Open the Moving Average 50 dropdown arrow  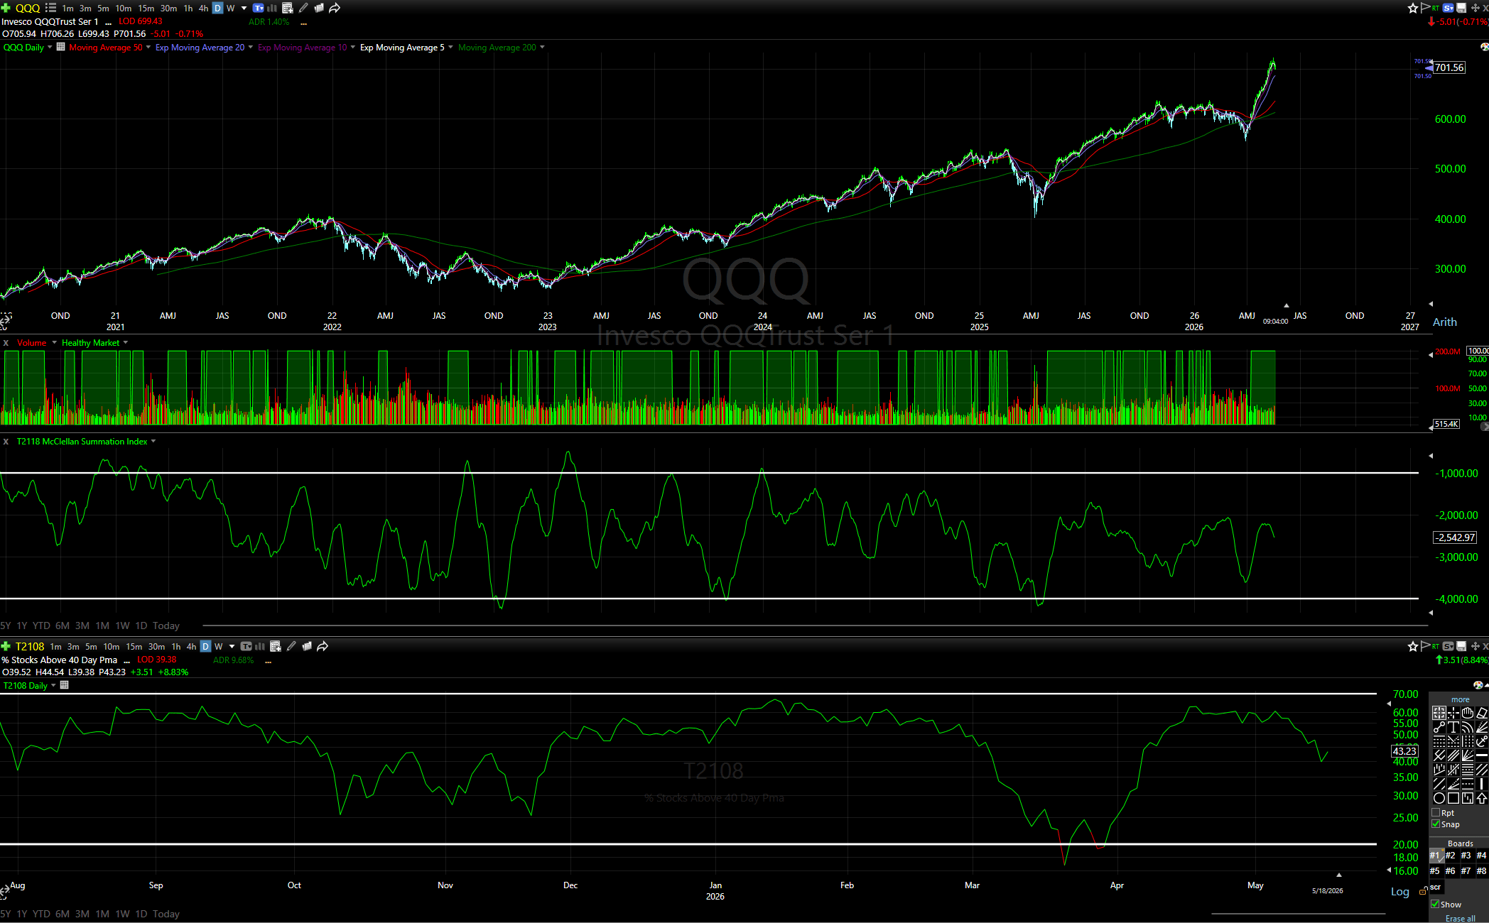(x=148, y=48)
